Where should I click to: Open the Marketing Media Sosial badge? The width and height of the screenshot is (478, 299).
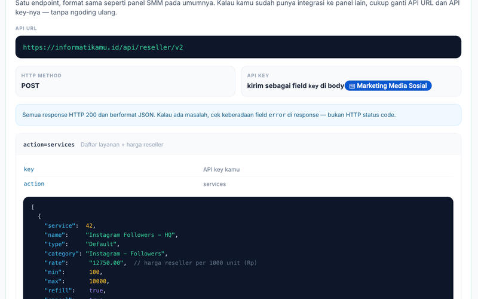pyautogui.click(x=388, y=86)
